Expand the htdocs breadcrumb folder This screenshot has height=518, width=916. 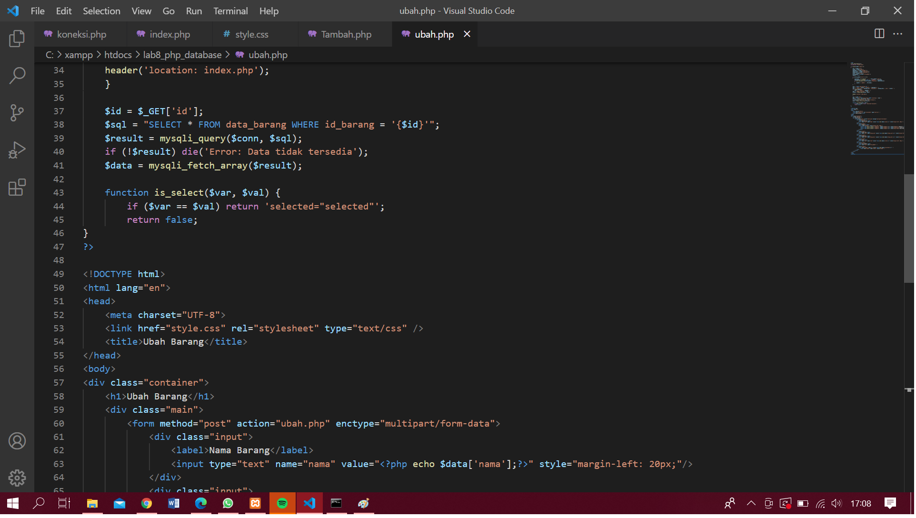tap(118, 55)
